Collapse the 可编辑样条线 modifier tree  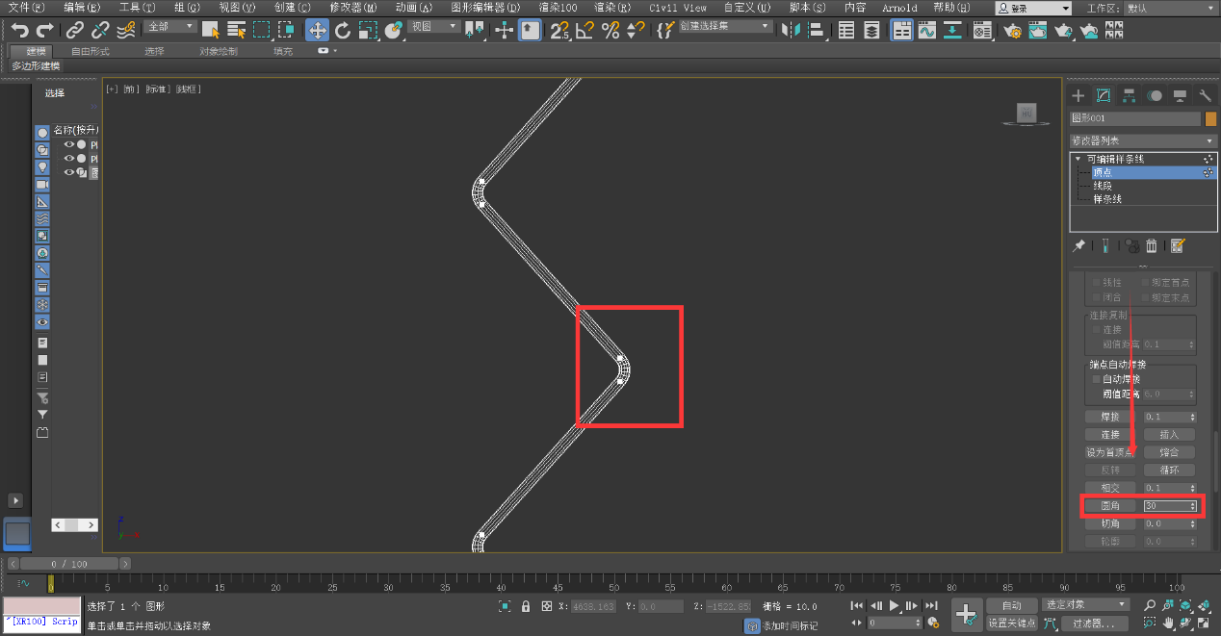coord(1078,159)
